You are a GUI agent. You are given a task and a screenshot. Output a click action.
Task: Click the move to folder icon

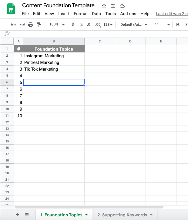(x=113, y=6)
